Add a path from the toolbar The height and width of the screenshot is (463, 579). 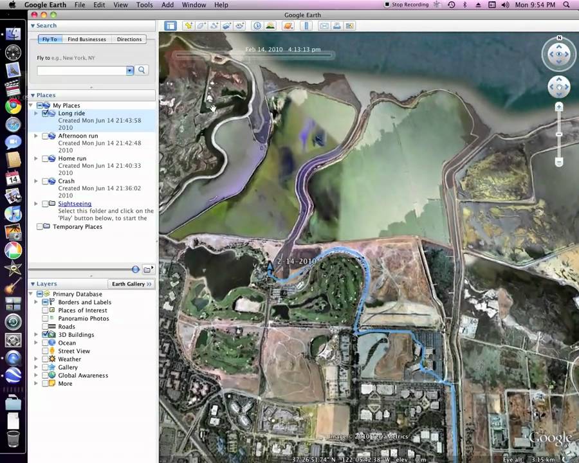[x=214, y=26]
